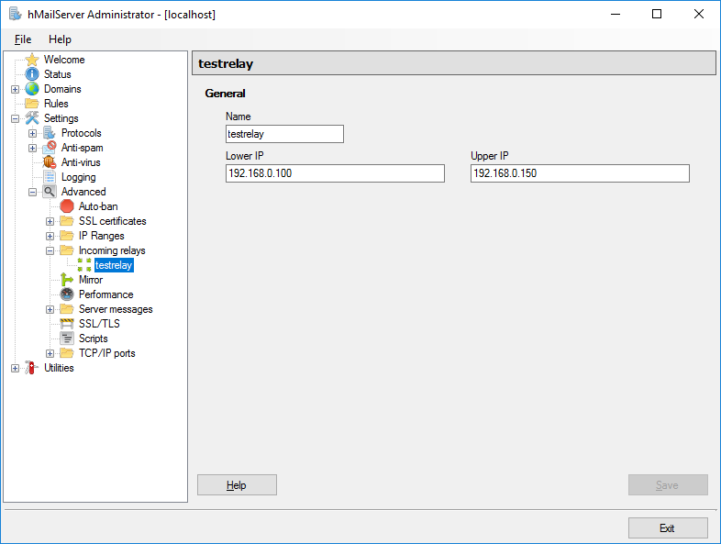
Task: Click the Help button below the form
Action: (237, 485)
